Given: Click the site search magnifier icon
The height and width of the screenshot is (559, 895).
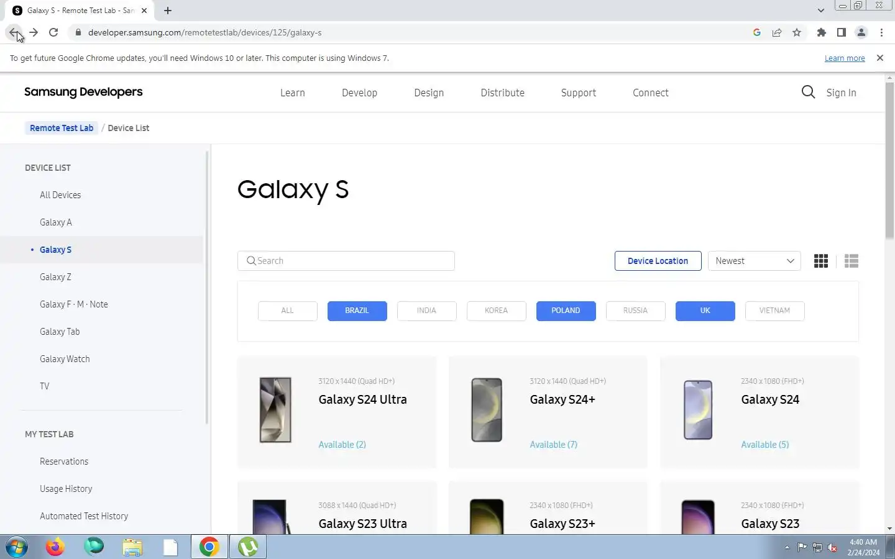Looking at the screenshot, I should pos(808,93).
